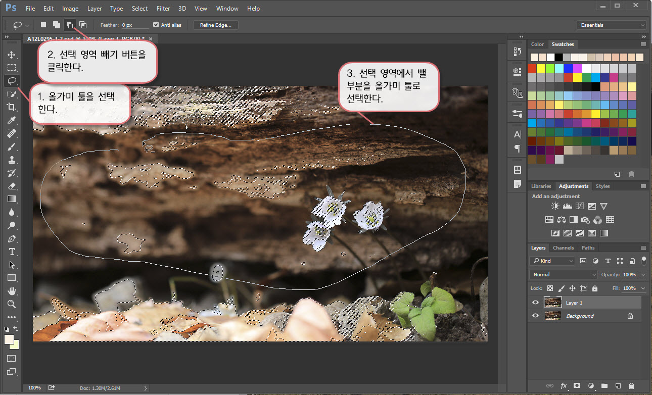Open the Swatches panel menu
Viewport: 652px width, 395px height.
[x=643, y=44]
